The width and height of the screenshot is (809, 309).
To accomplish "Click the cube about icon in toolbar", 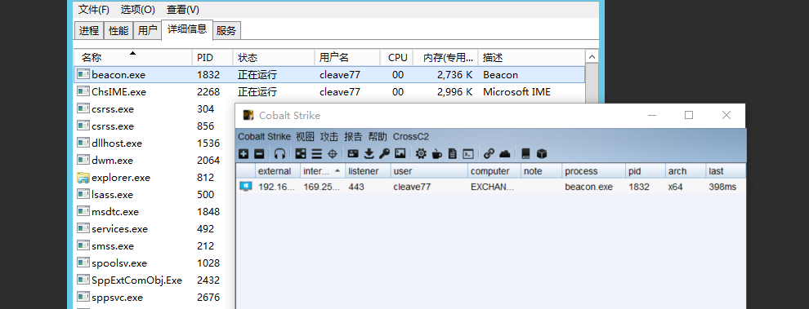I will (x=541, y=153).
